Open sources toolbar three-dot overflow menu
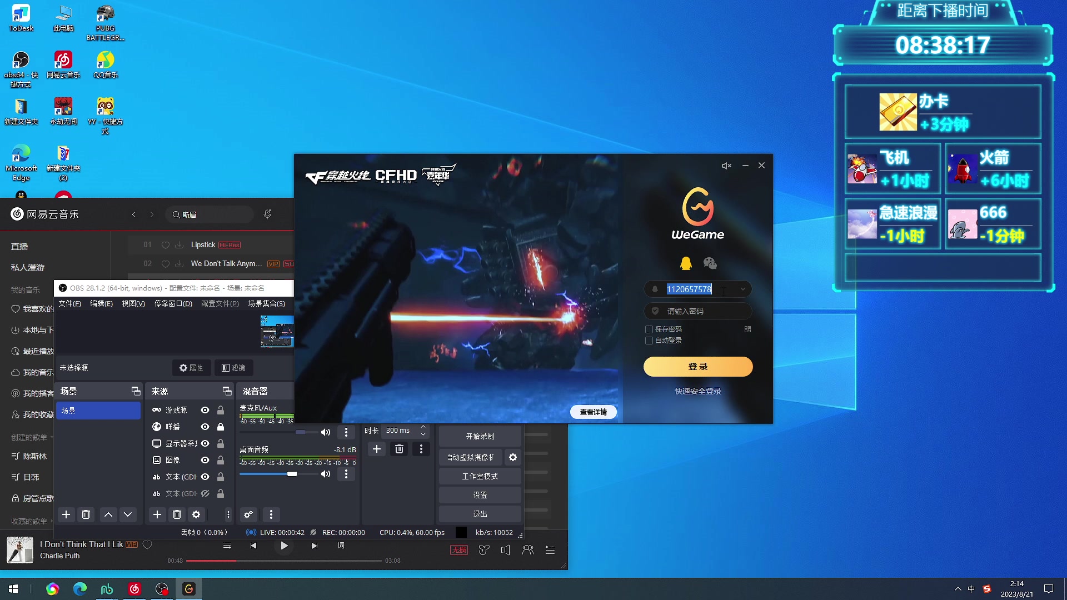 228,514
